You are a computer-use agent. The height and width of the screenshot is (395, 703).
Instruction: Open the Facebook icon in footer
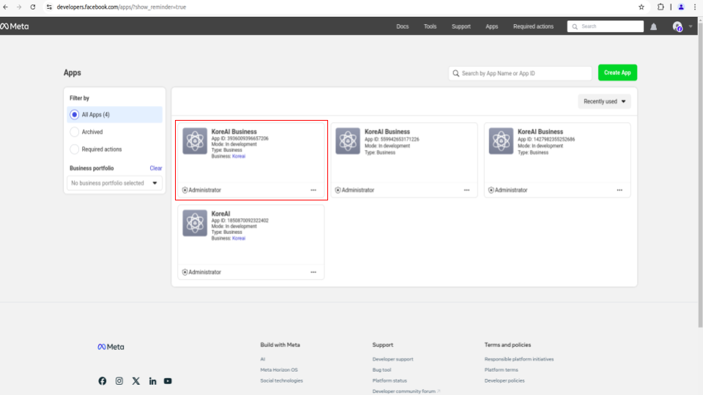click(x=103, y=380)
